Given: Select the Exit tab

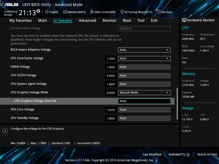Looking at the screenshot, I should tap(154, 21).
